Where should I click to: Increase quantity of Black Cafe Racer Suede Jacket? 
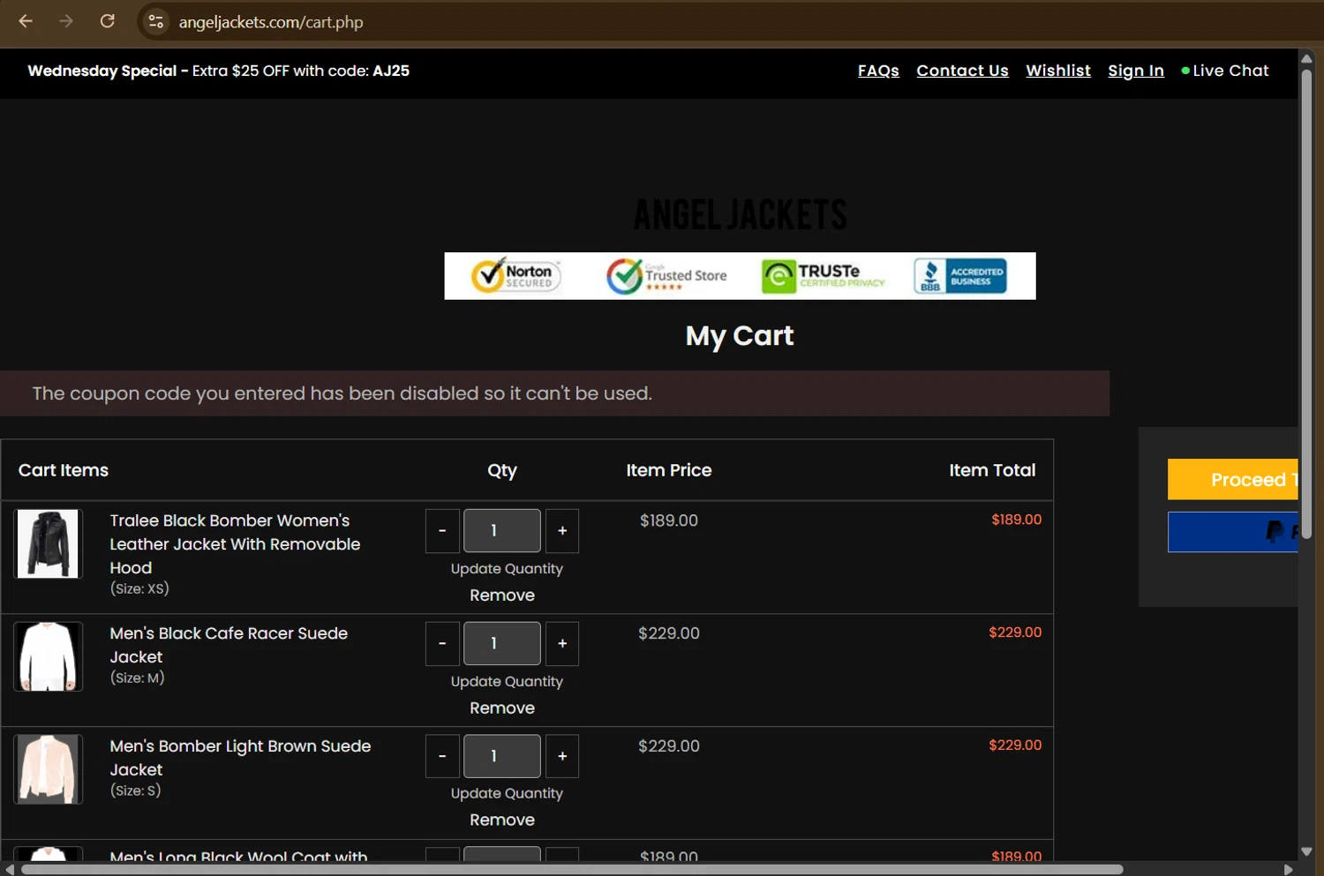coord(562,644)
